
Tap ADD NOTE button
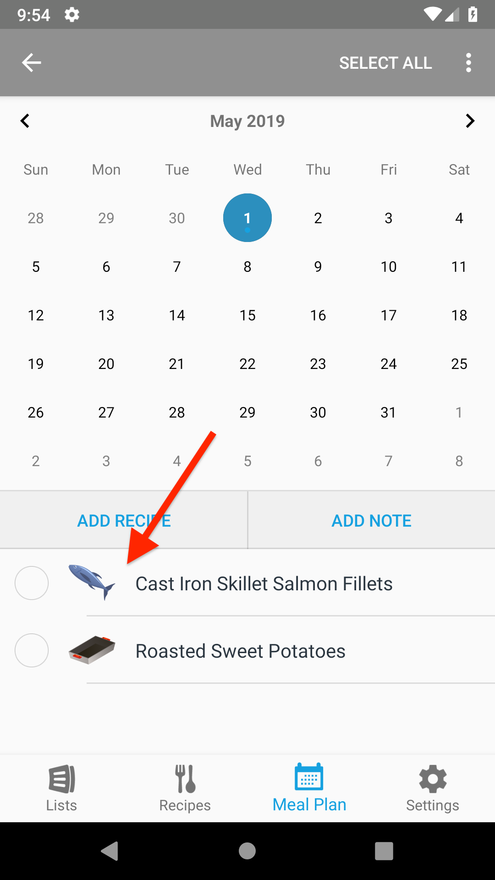[371, 521]
